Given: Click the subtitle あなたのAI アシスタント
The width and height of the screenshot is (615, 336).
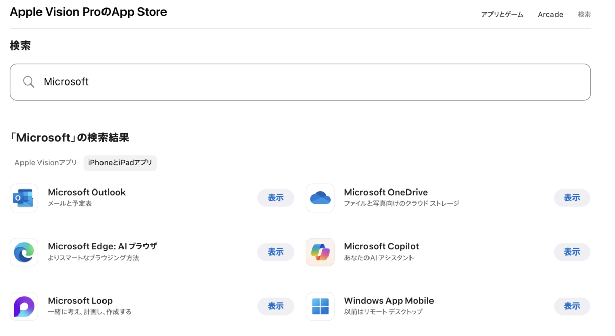Looking at the screenshot, I should click(379, 258).
